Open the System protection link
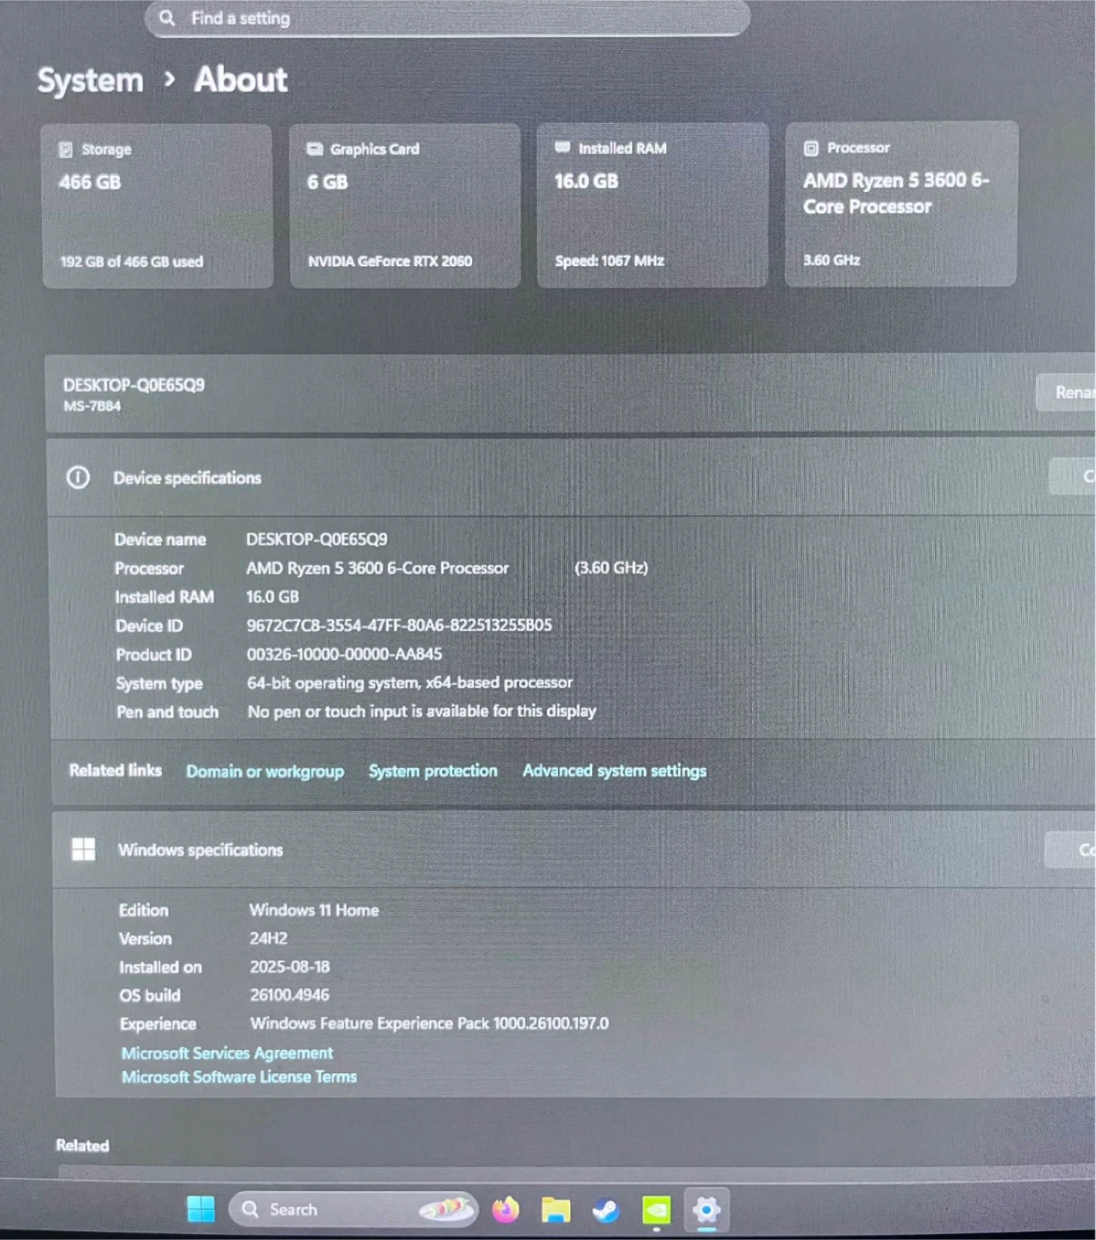The image size is (1096, 1240). pos(433,771)
